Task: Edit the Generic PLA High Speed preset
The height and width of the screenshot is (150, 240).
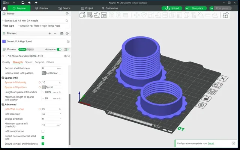Action: pos(68,42)
